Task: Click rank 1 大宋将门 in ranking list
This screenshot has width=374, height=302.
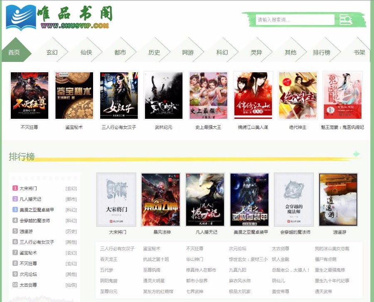Action: [x=28, y=188]
